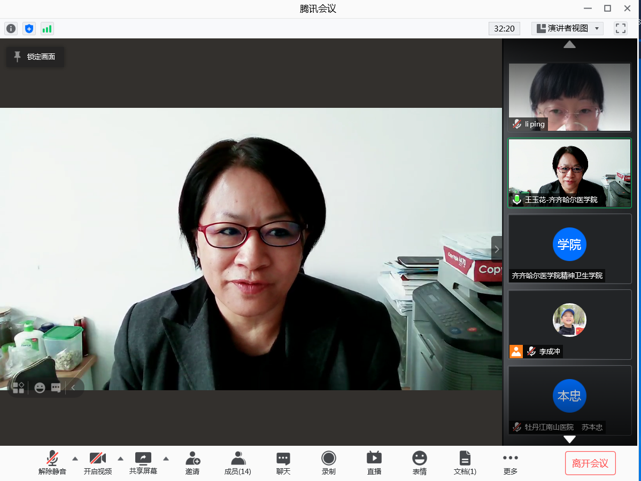Pin the video with 锁定画面

tap(35, 57)
